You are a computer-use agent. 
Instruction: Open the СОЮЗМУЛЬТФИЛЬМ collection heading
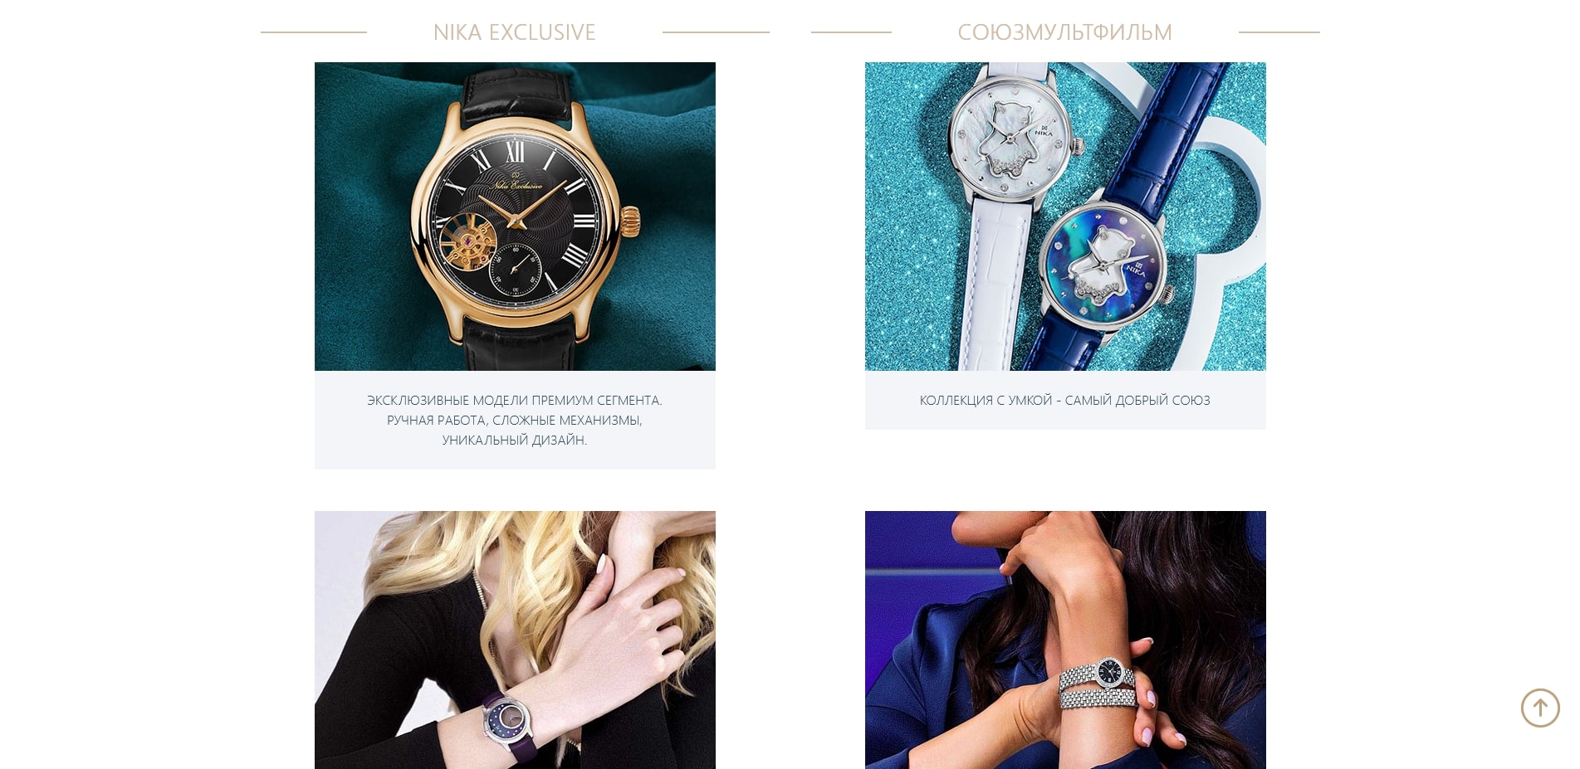pos(1064,32)
